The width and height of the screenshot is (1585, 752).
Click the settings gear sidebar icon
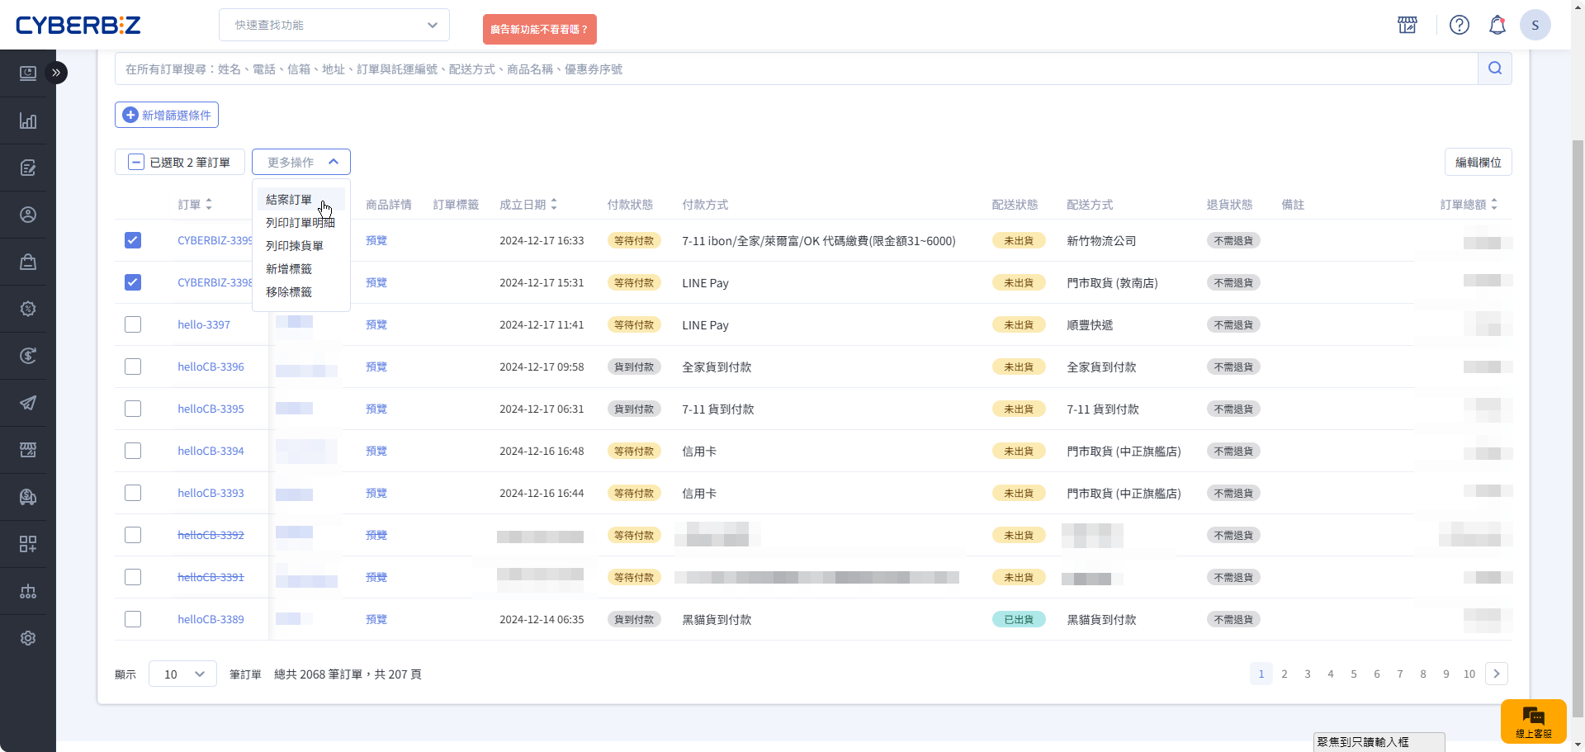28,638
